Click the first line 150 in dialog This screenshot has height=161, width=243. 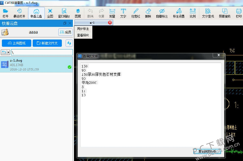85,66
